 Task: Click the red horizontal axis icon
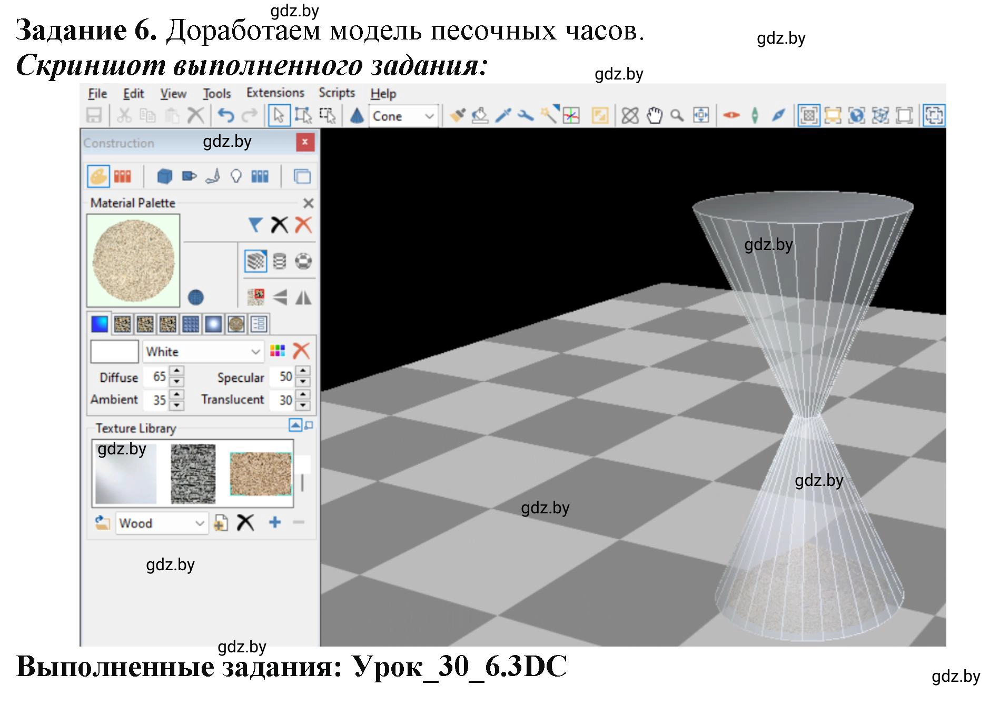(731, 115)
